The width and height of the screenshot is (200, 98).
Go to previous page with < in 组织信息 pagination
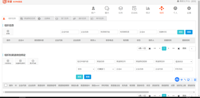pos(159,48)
